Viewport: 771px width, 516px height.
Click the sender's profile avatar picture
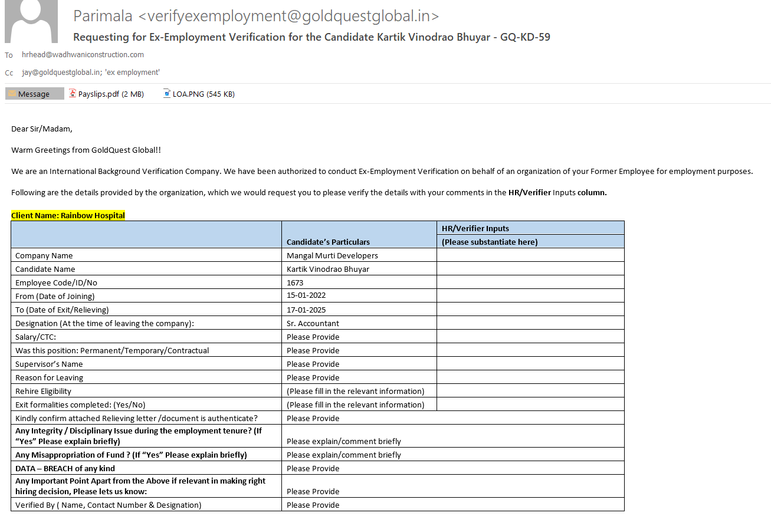pos(31,21)
